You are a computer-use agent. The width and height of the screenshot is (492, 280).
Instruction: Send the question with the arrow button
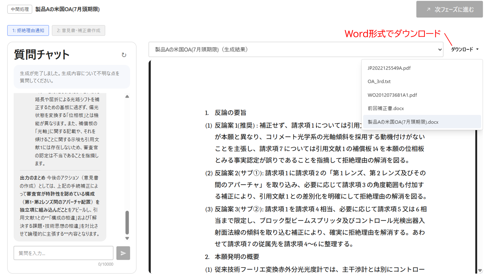[123, 253]
